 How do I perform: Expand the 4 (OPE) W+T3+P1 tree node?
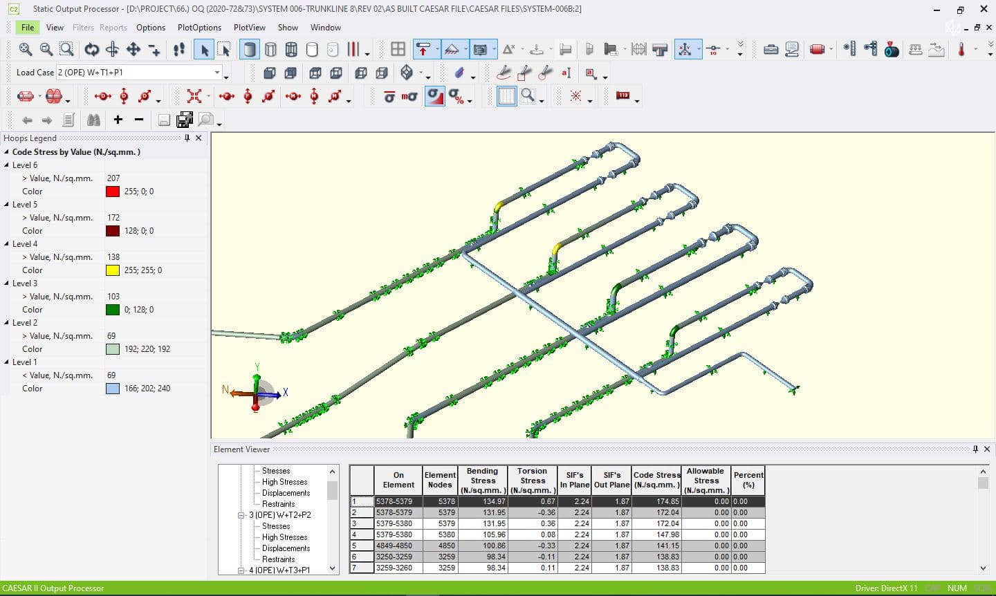click(x=239, y=570)
